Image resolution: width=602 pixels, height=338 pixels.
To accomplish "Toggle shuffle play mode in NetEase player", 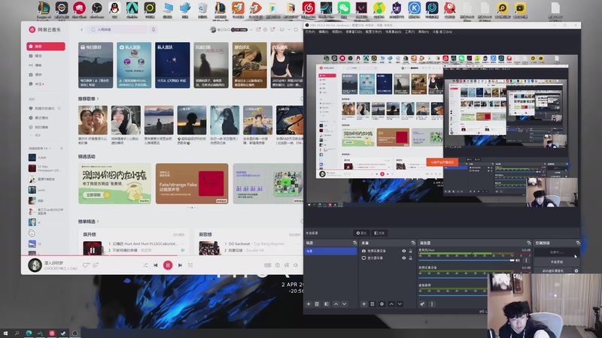I will pyautogui.click(x=145, y=265).
